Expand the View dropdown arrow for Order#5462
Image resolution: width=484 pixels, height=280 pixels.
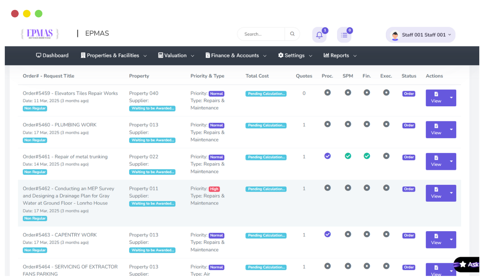[451, 193]
